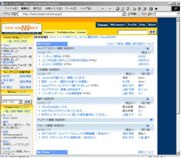181x158 pixels.
Task: Open 山田 太郎 sender link
Action: tap(128, 90)
